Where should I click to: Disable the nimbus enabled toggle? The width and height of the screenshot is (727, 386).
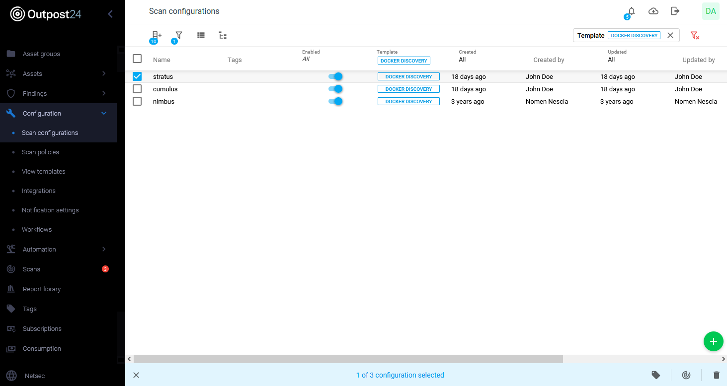click(x=335, y=101)
